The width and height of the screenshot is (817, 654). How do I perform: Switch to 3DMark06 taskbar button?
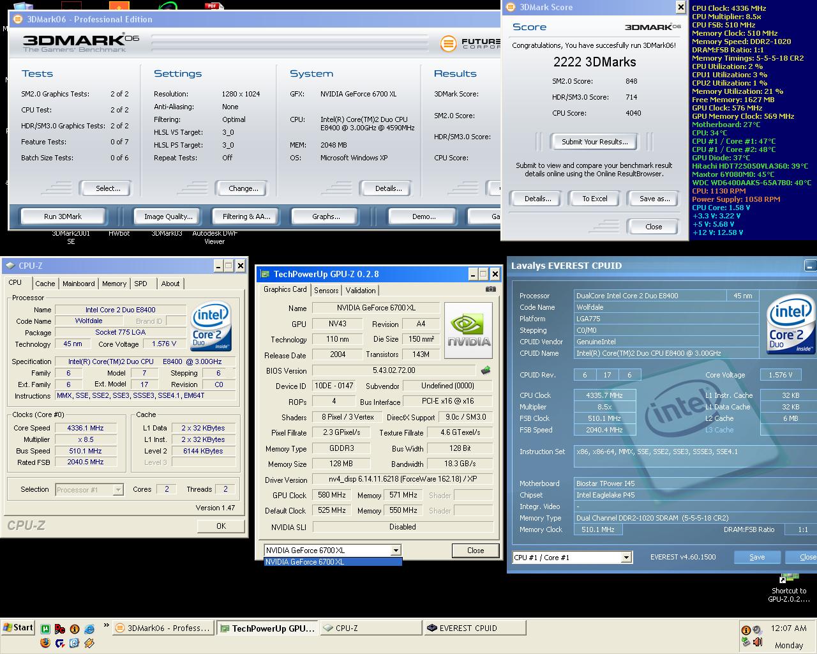coord(163,628)
